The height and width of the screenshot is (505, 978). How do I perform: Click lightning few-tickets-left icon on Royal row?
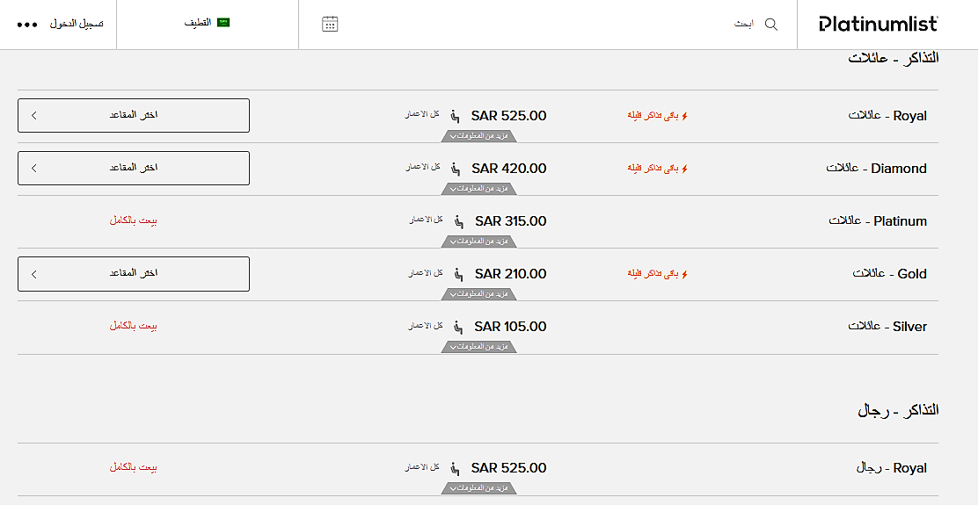684,116
